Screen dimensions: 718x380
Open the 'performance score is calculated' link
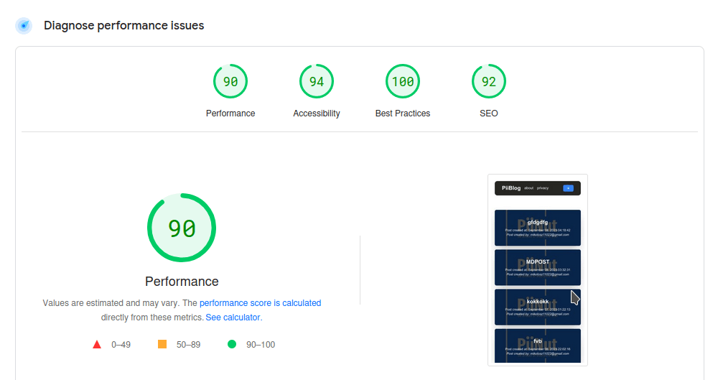pyautogui.click(x=260, y=303)
